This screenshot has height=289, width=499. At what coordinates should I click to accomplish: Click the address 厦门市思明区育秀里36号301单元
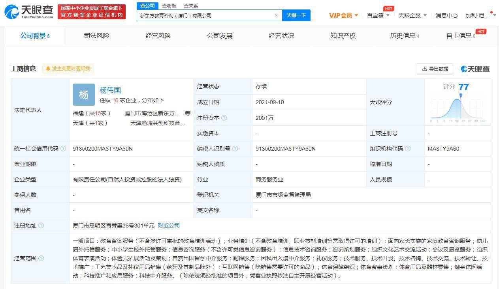(x=114, y=226)
